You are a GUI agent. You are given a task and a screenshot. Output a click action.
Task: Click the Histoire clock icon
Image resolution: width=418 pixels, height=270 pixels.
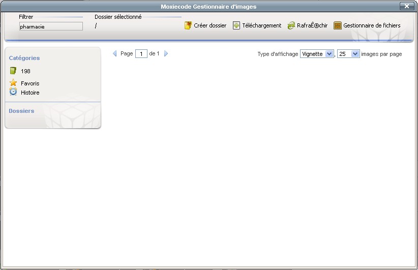tap(13, 92)
